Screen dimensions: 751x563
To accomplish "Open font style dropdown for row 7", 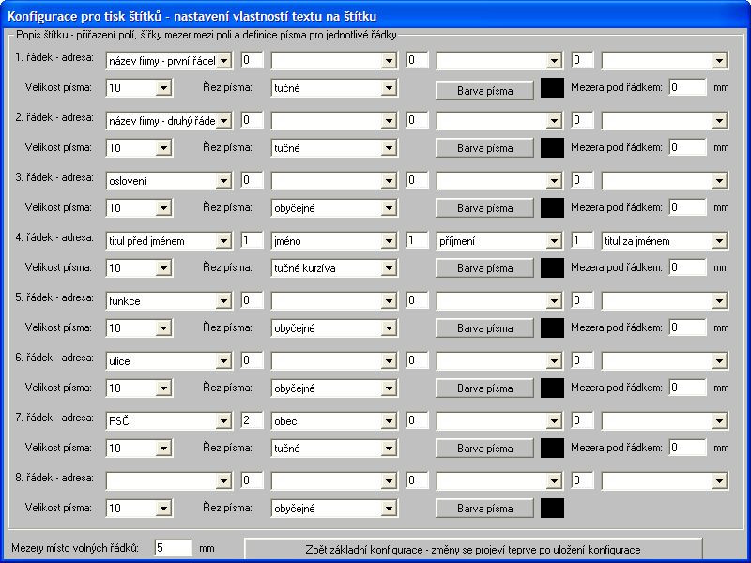I will 334,449.
